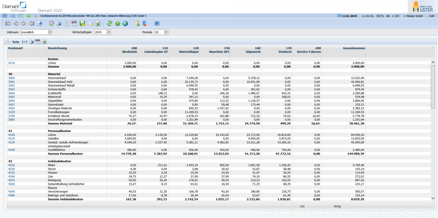
Task: Click the green back arrow in title bar
Action: [28, 16]
